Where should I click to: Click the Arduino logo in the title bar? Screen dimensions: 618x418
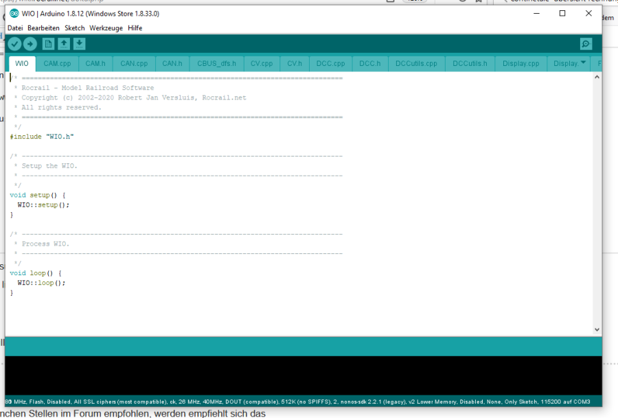click(14, 14)
